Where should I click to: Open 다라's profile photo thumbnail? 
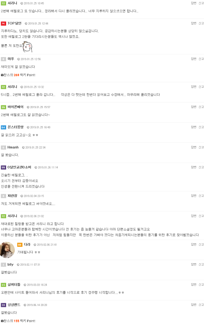click(7, 250)
